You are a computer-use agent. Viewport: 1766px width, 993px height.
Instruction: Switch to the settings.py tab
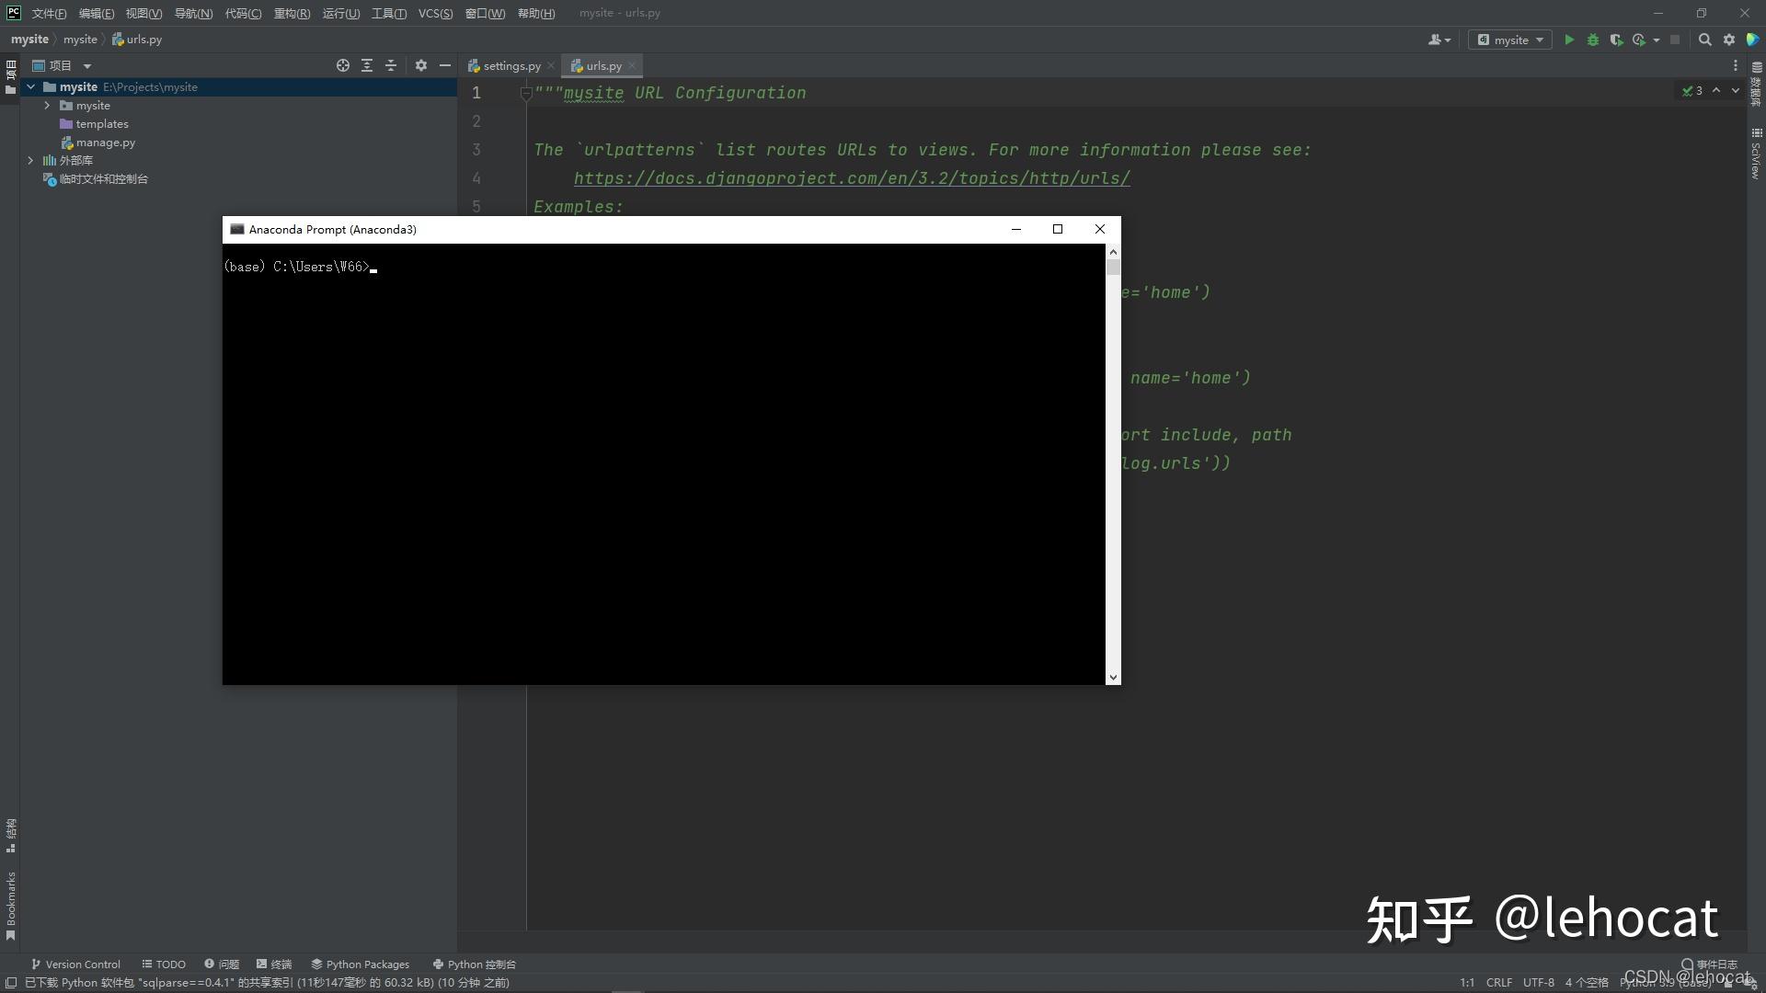pyautogui.click(x=510, y=66)
